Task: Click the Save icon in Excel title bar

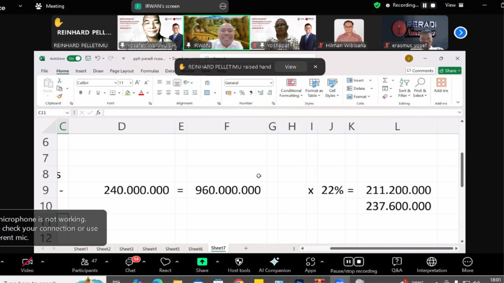Action: coord(88,58)
